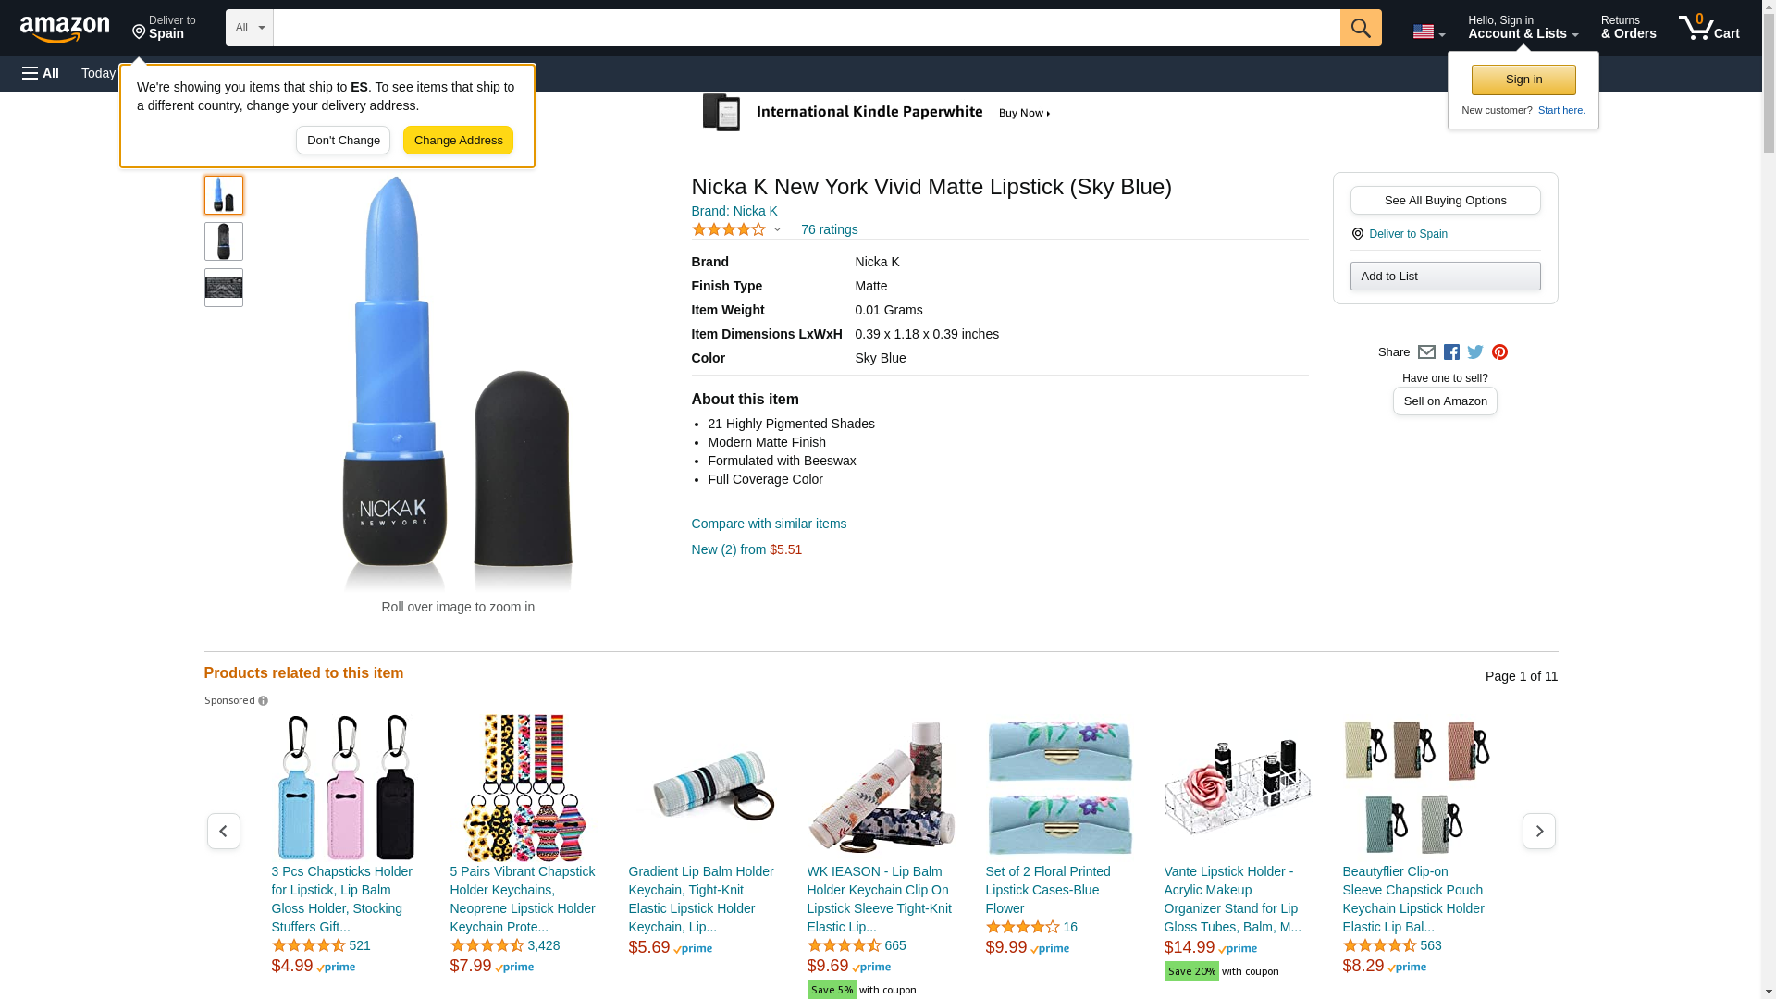Open the search category dropdown
Image resolution: width=1776 pixels, height=999 pixels.
point(249,28)
